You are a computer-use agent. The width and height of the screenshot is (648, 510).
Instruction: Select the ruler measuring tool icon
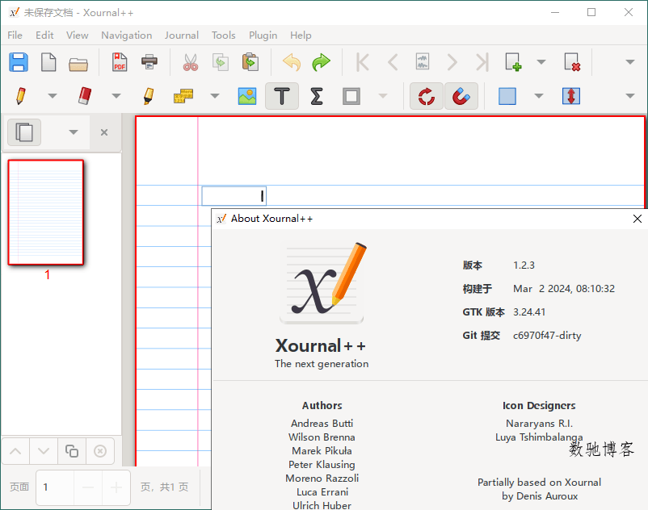click(x=183, y=96)
